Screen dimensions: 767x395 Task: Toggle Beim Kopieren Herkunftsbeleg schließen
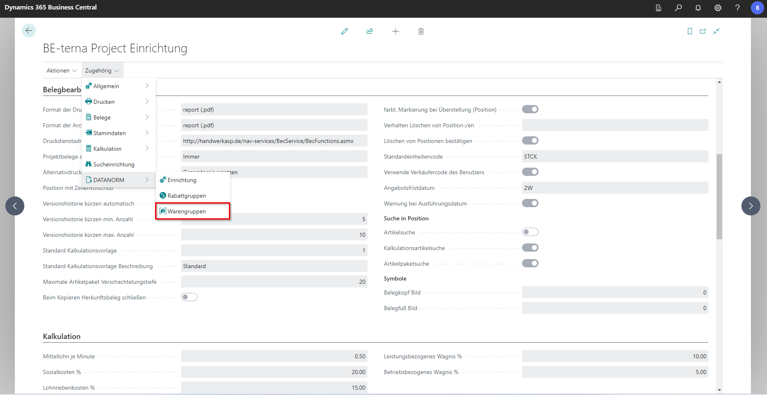tap(189, 297)
